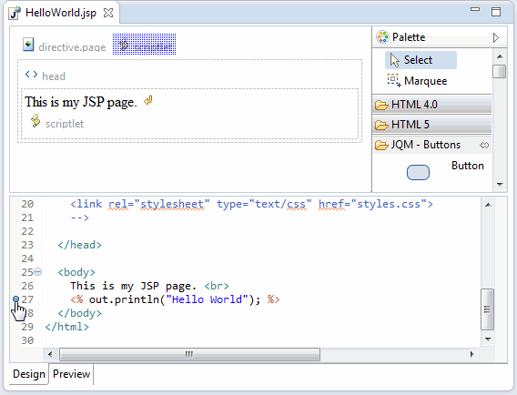The width and height of the screenshot is (517, 395).
Task: Click the horizontal scrollbar thumb in source editor
Action: [189, 354]
